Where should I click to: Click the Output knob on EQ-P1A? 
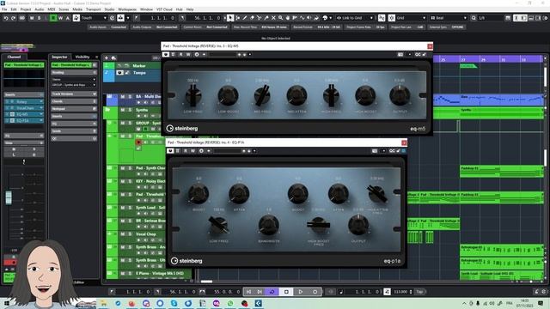[x=358, y=225]
